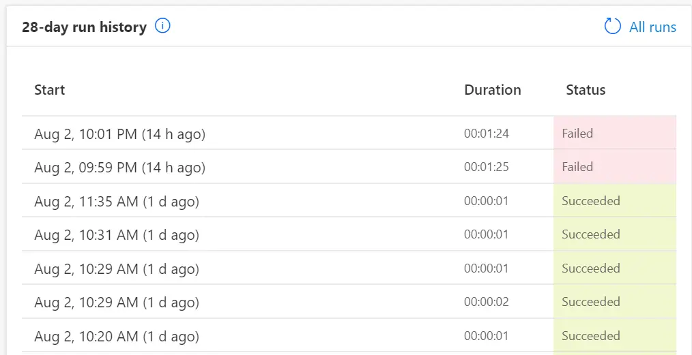Click the 28-day run history title
Image resolution: width=692 pixels, height=355 pixels.
pos(85,27)
